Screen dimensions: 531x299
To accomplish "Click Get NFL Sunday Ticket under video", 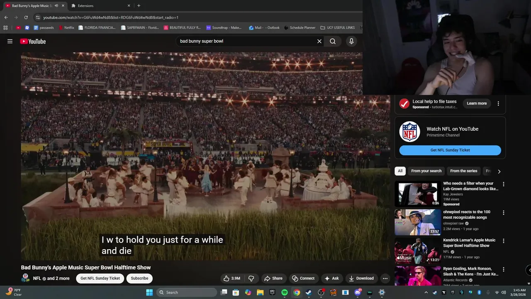I will click(100, 278).
